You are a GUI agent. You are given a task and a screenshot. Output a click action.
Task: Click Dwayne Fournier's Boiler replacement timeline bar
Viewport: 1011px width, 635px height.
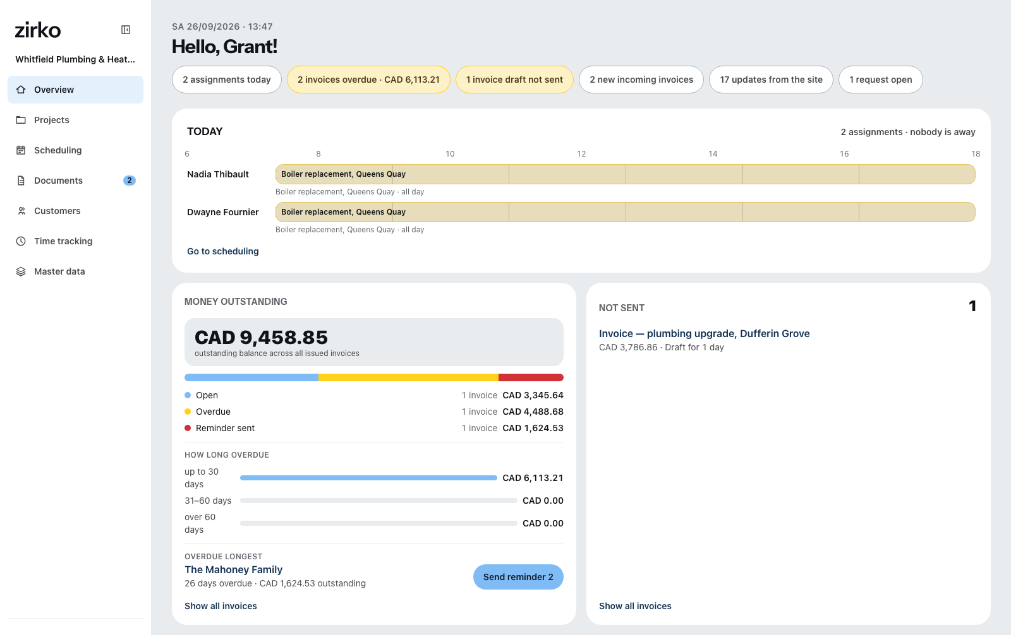tap(625, 212)
